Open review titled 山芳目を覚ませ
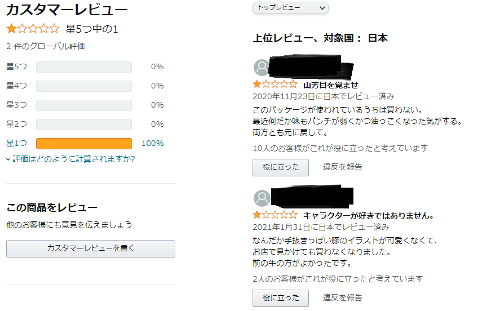The image size is (478, 311). click(330, 85)
